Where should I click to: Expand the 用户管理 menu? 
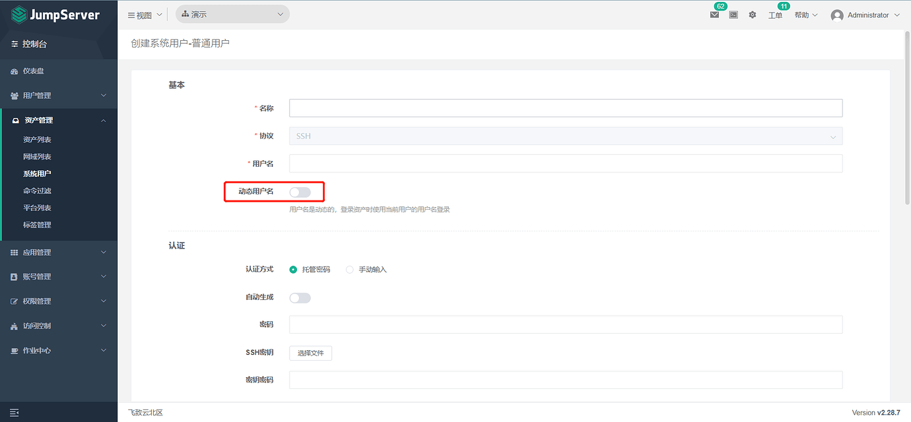[x=59, y=96]
